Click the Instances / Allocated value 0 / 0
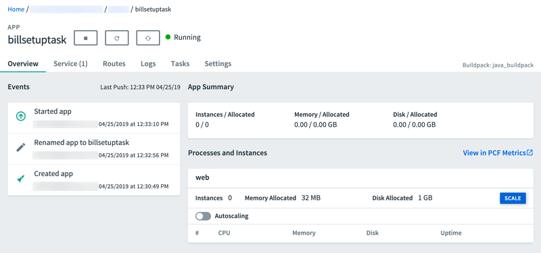The height and width of the screenshot is (253, 541). 202,125
